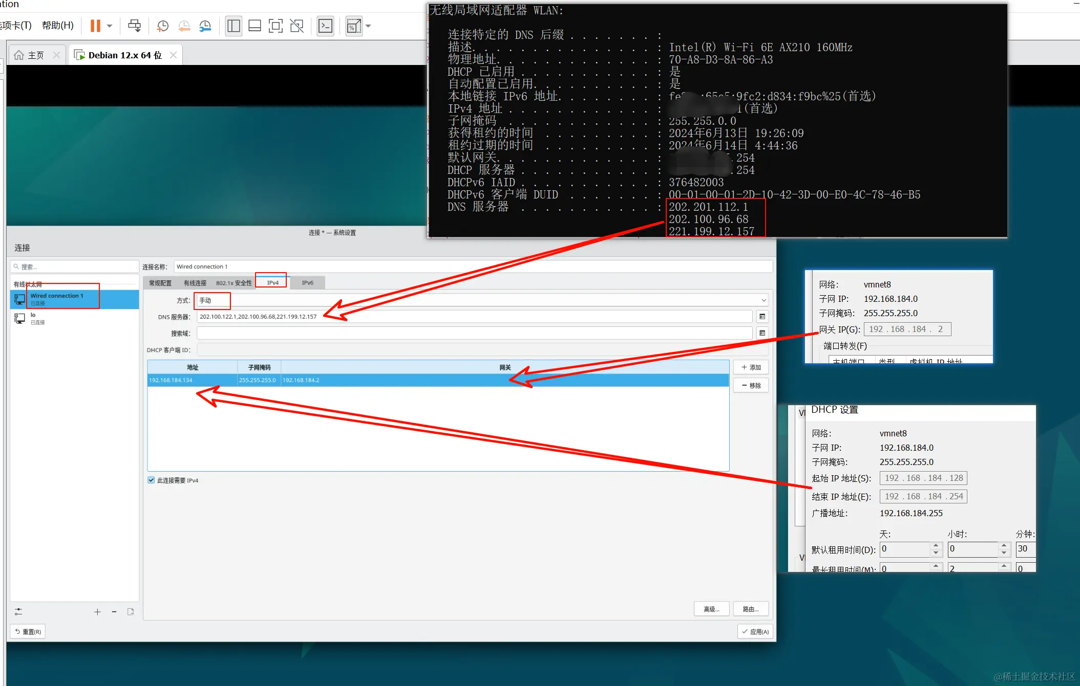Uncheck '此连接需要 IPv4' checkbox

[151, 480]
